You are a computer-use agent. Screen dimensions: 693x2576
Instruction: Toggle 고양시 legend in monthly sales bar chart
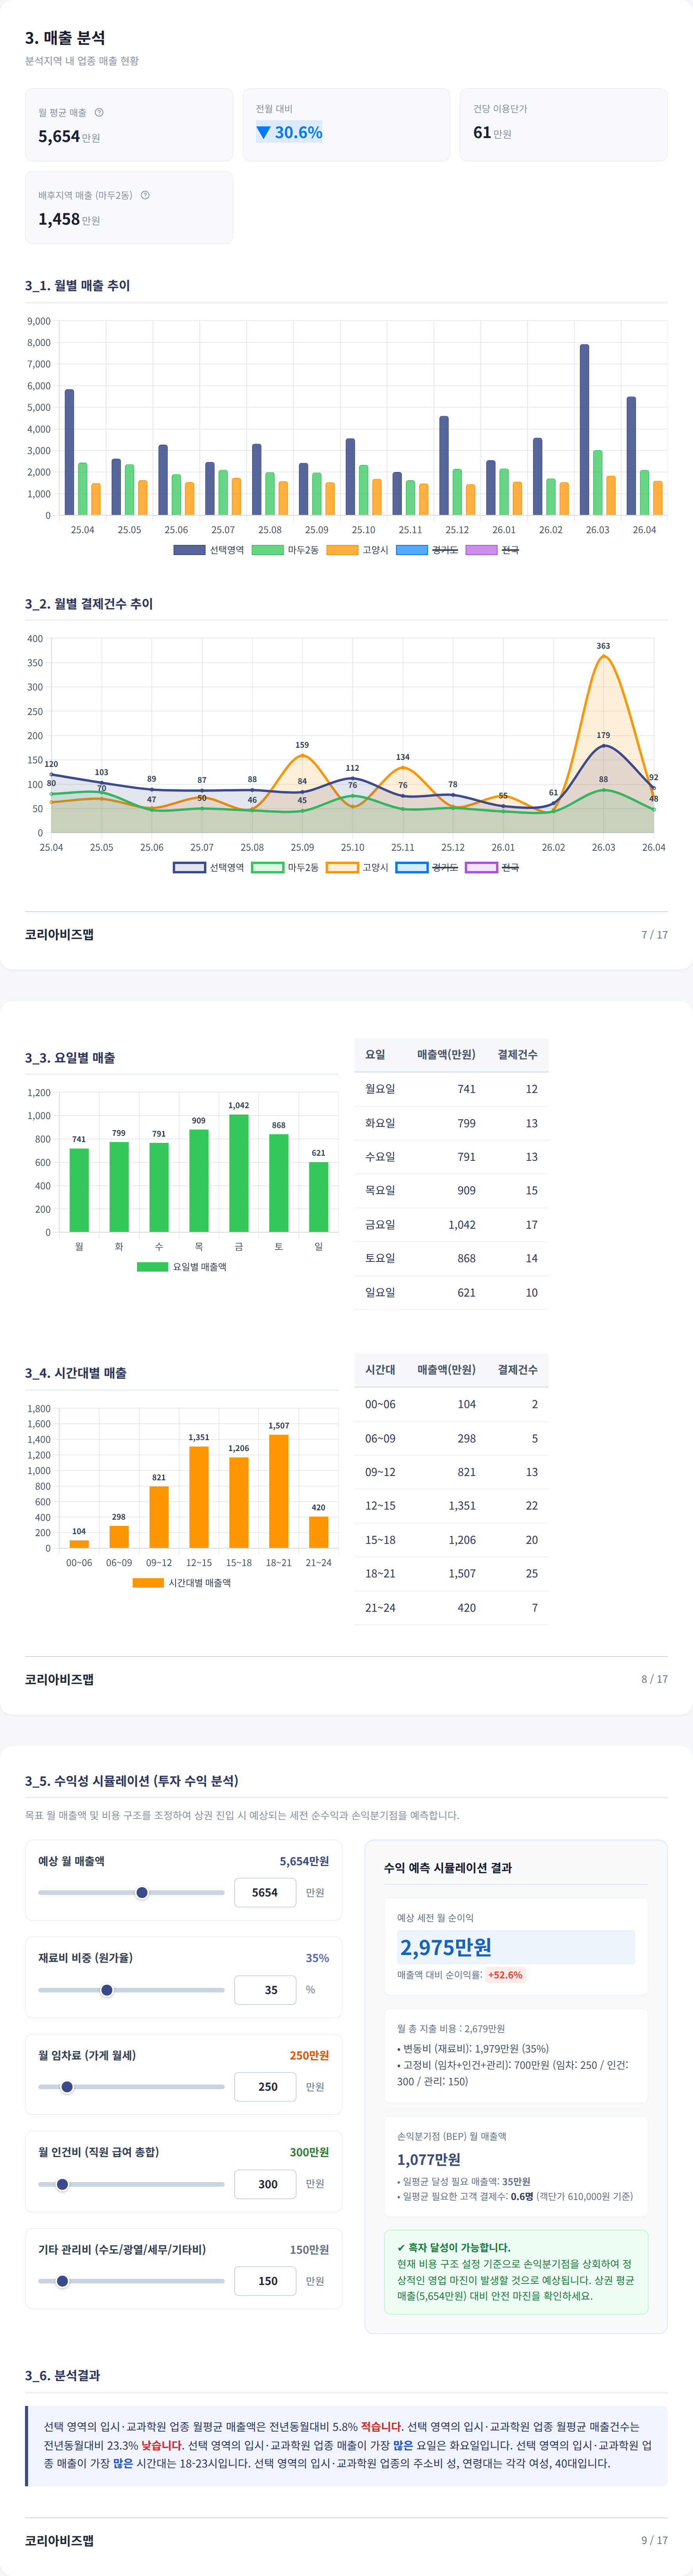click(x=357, y=550)
